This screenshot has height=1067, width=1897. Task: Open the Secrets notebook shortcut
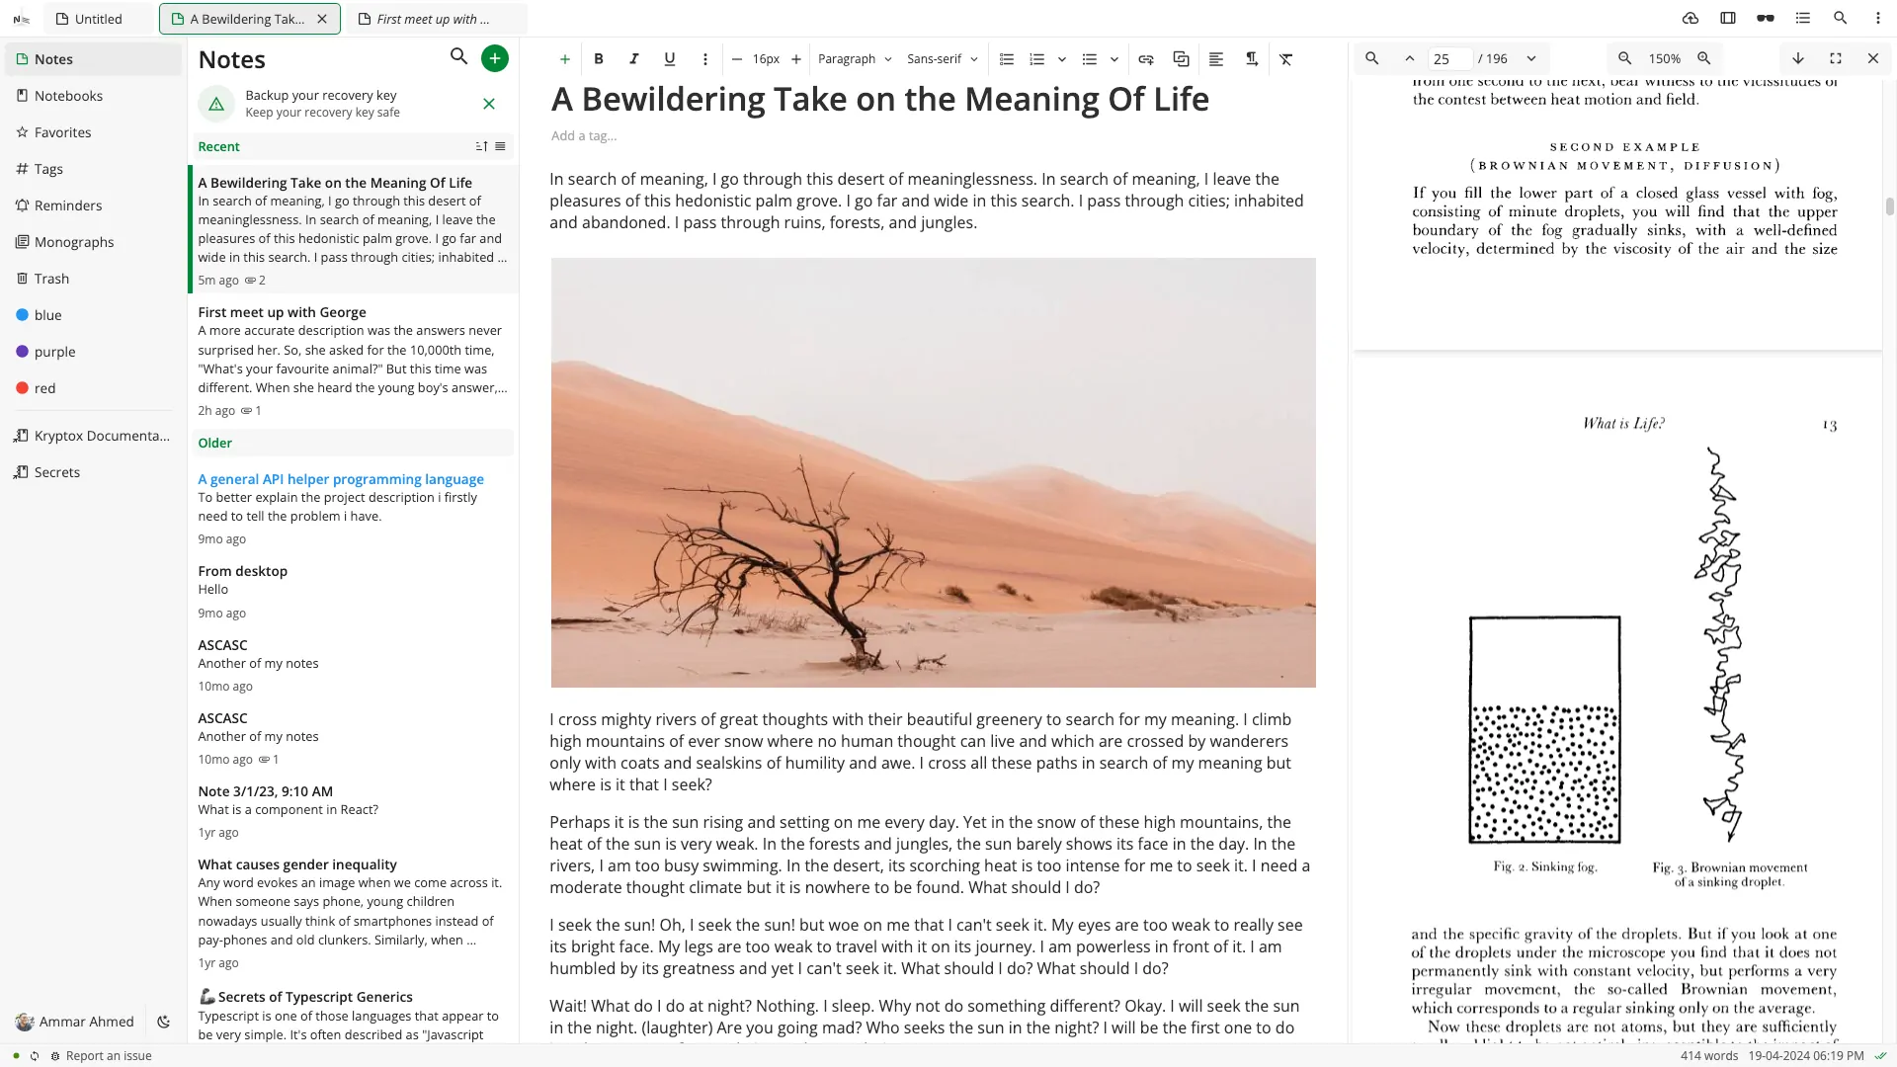(x=93, y=472)
